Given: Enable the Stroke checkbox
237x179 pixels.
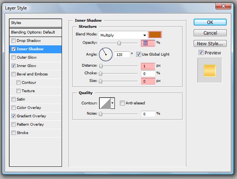Looking at the screenshot, I should [13, 133].
